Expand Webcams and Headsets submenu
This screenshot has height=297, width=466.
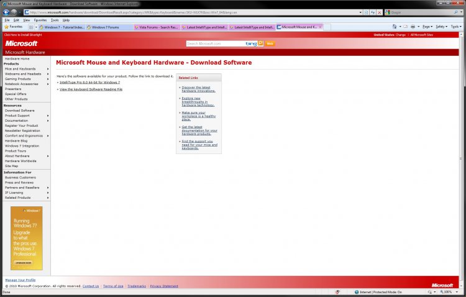pos(48,74)
